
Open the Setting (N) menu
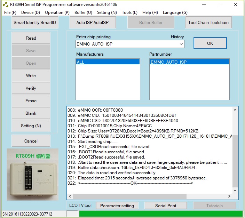pyautogui.click(x=107, y=13)
